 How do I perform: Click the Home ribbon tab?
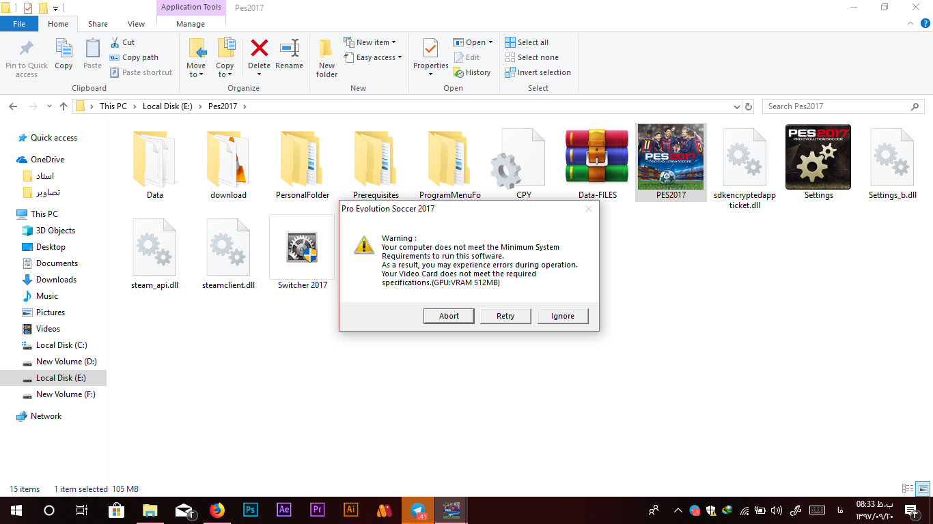coord(58,24)
